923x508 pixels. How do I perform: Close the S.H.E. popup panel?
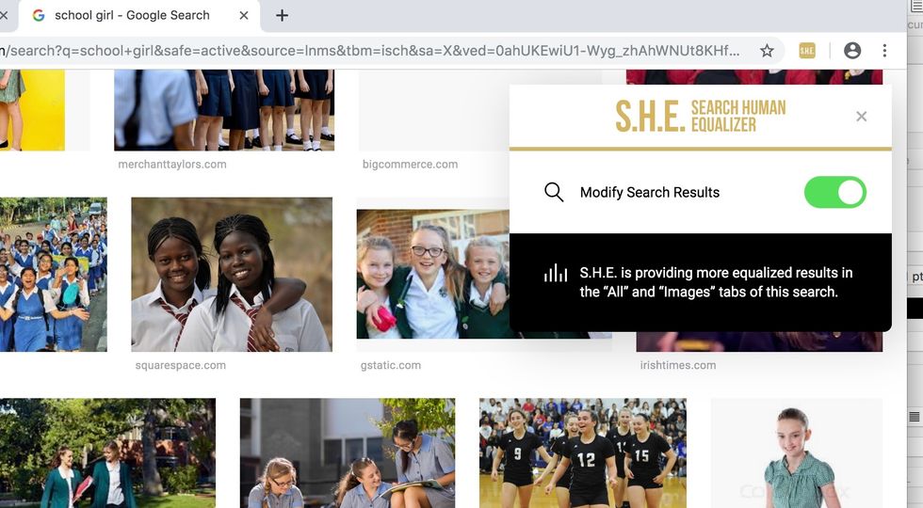tap(861, 117)
